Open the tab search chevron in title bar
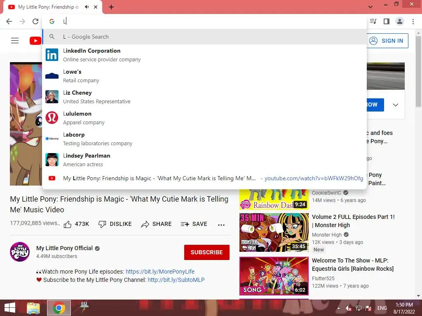The image size is (422, 316). (x=370, y=7)
